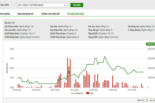Click the Giá đóng cửa legend text
This screenshot has height=103, width=155.
click(79, 93)
